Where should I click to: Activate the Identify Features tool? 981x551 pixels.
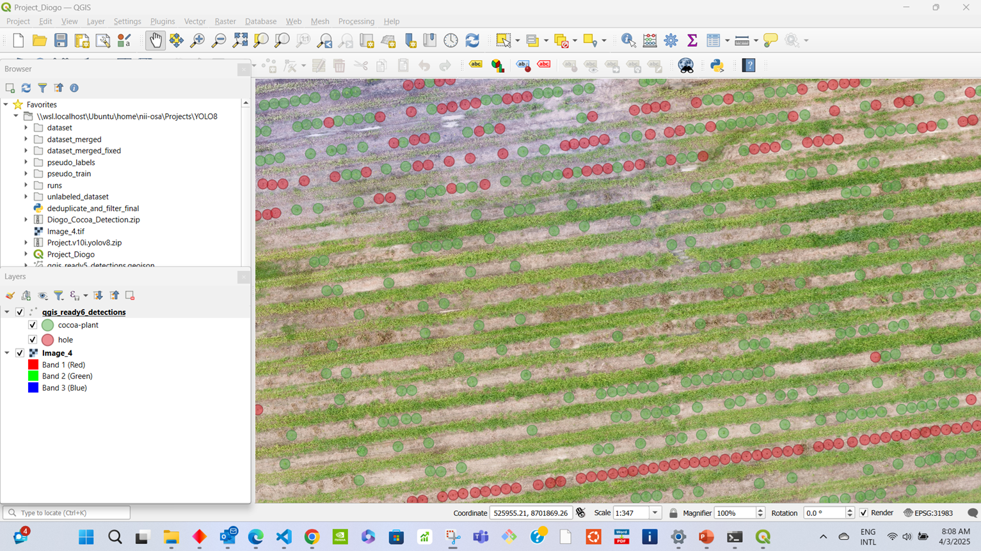coord(628,40)
